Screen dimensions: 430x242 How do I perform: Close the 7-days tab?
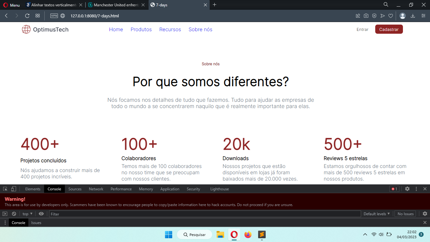click(x=205, y=5)
